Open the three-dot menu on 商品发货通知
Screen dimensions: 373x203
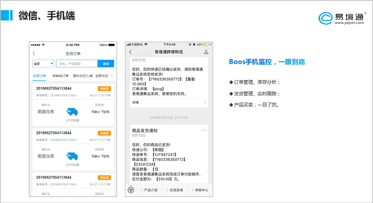pos(203,130)
